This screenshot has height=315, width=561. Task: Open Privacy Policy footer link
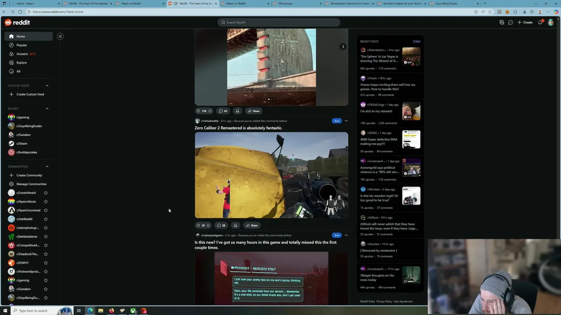click(x=384, y=301)
